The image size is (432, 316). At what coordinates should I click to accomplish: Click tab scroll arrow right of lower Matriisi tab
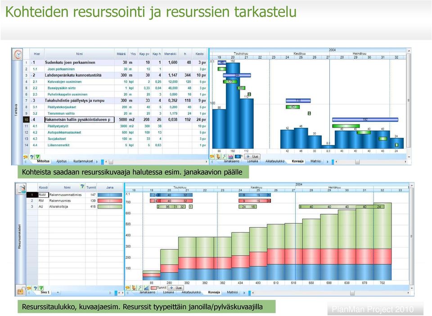[x=244, y=293]
